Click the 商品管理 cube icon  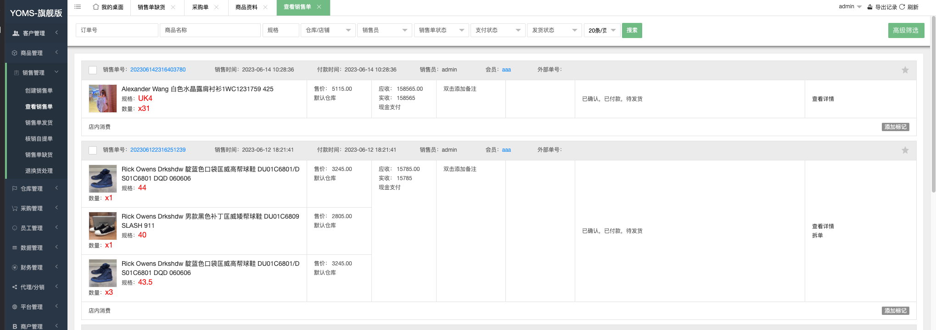(15, 53)
